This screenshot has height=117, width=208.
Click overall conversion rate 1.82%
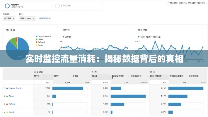click(x=164, y=82)
